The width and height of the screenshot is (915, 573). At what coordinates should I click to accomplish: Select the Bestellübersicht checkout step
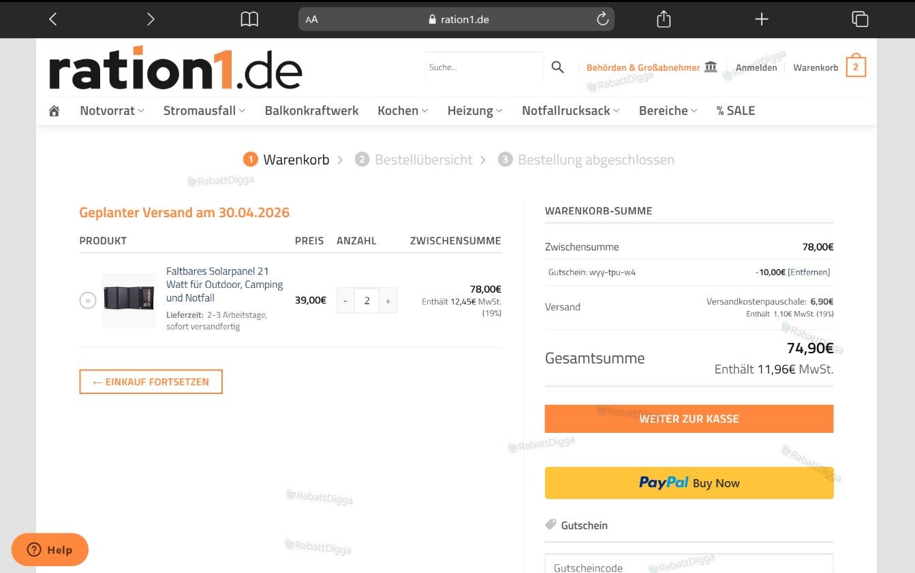(414, 160)
